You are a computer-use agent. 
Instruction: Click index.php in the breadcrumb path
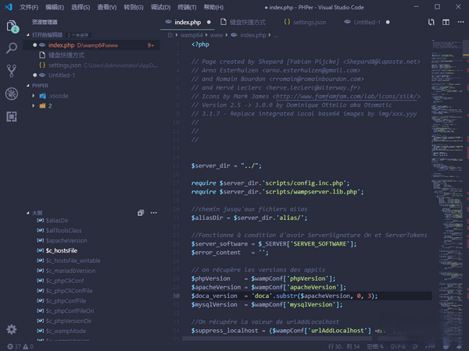[252, 35]
